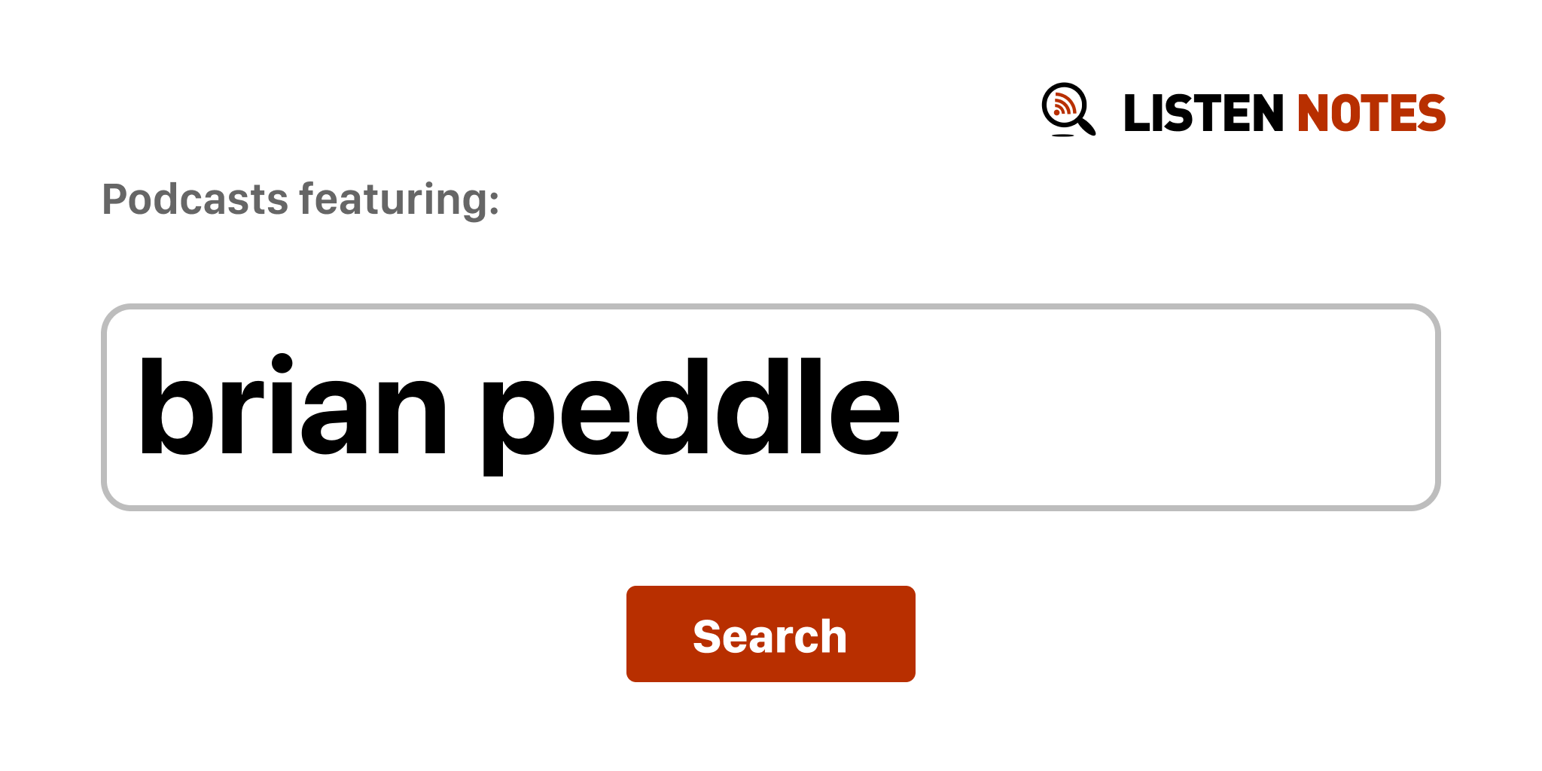The image size is (1542, 771).
Task: Click the Listen Notes magnifying glass logo
Action: tap(1068, 110)
